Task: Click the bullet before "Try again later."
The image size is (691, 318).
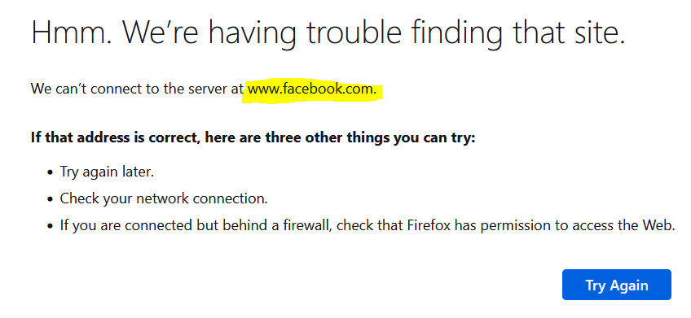Action: coord(50,172)
